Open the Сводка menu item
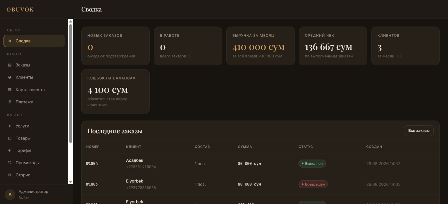 34,41
